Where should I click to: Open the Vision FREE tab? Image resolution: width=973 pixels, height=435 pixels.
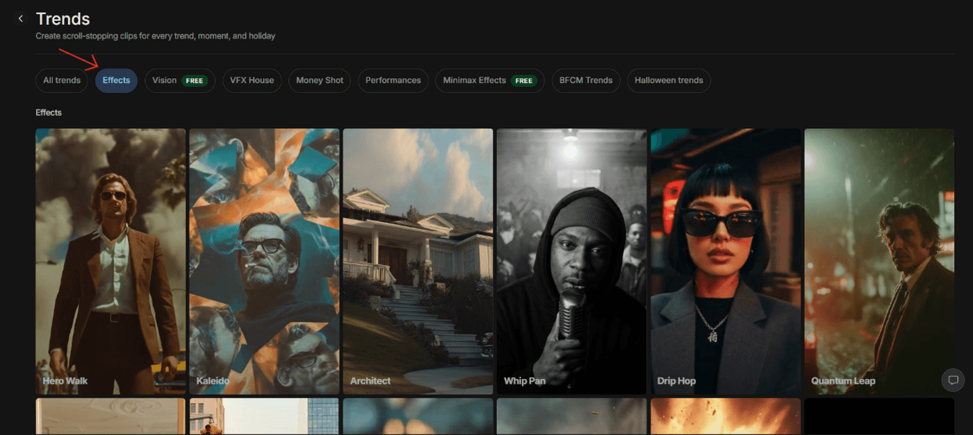(x=179, y=80)
